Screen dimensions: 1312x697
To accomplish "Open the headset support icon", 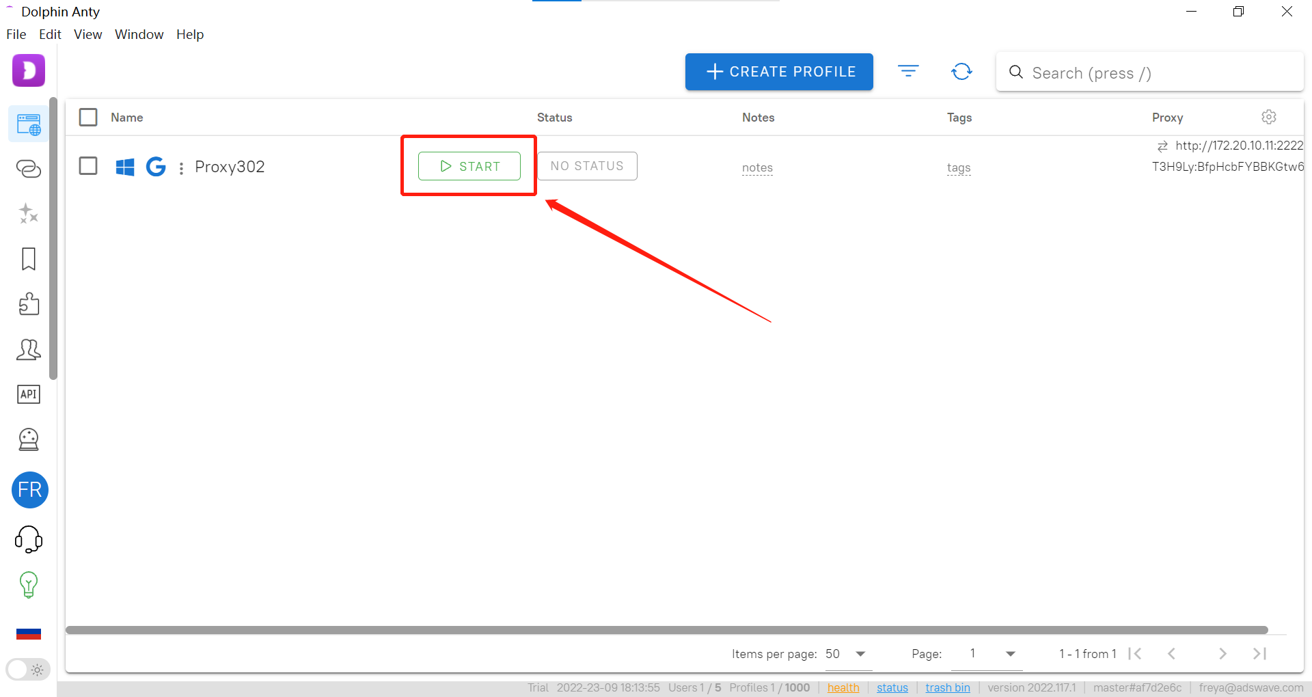I will coord(29,539).
